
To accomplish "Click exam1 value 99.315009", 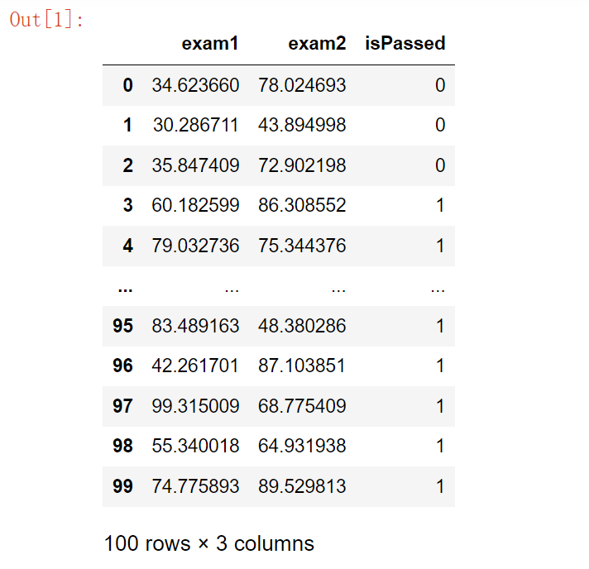I will pos(195,406).
